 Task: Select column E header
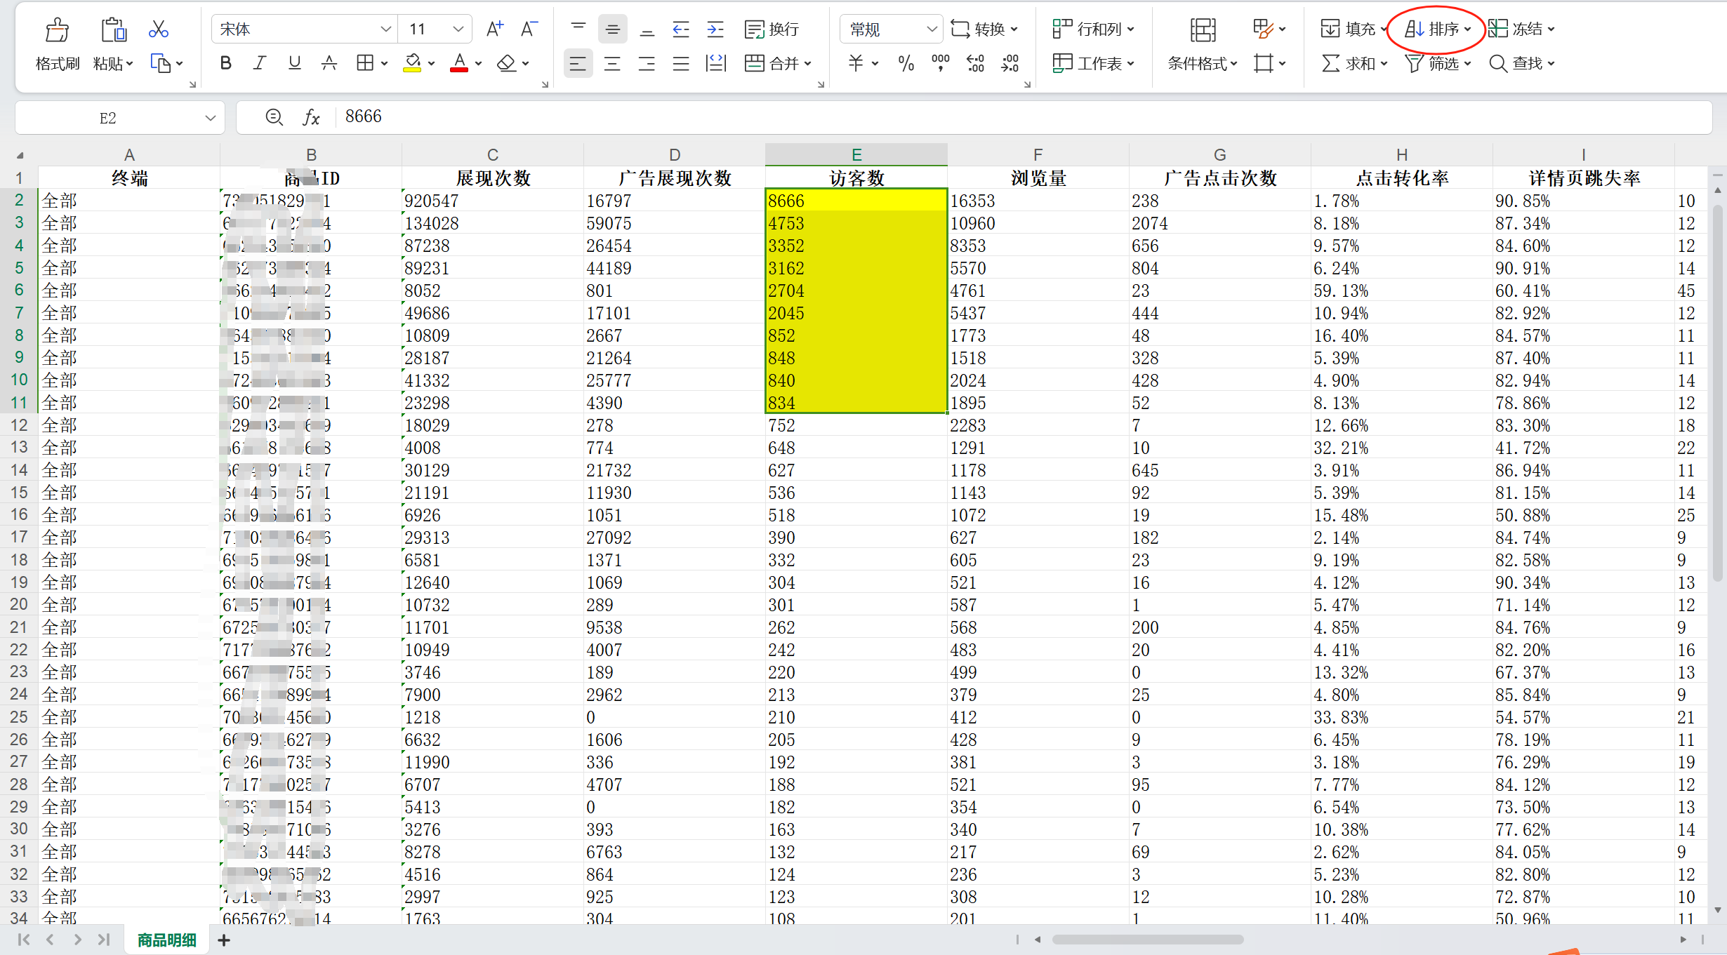click(x=856, y=154)
